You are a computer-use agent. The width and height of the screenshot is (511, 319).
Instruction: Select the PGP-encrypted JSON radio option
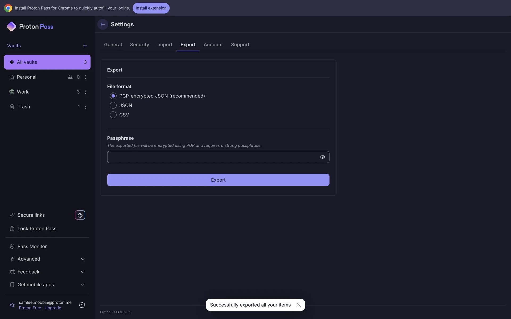point(113,96)
